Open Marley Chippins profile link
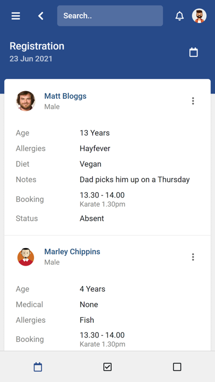This screenshot has height=382, width=215. point(72,252)
